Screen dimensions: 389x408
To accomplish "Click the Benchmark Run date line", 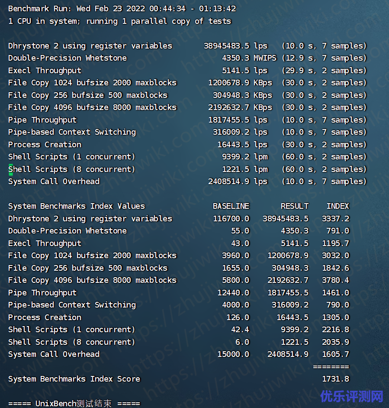I will click(x=122, y=9).
